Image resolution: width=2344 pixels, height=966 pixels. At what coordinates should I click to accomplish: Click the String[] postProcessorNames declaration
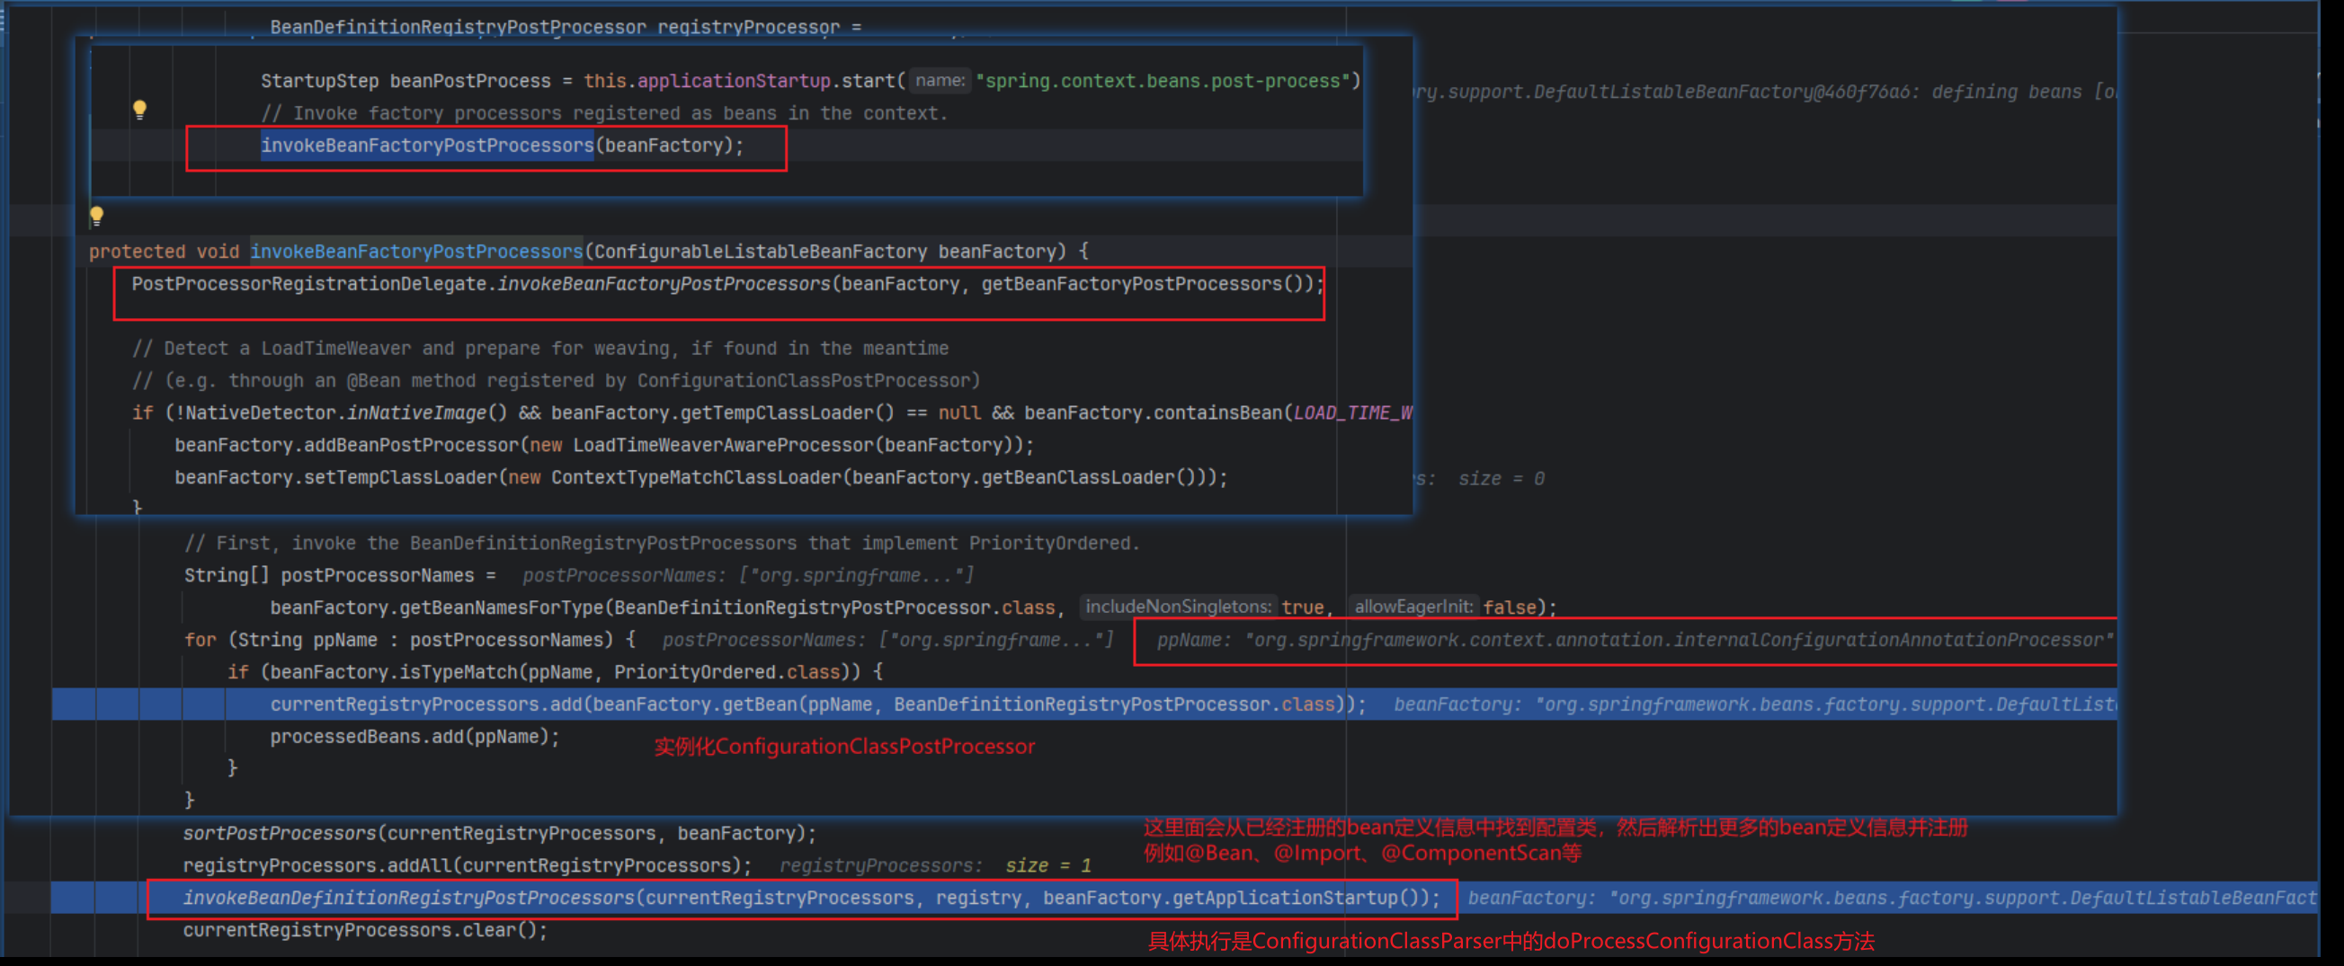(x=339, y=575)
